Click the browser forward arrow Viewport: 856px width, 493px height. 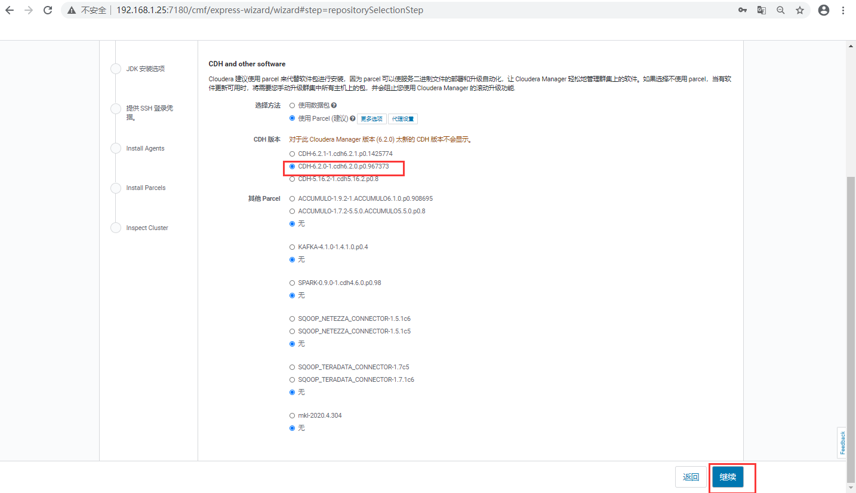click(x=28, y=10)
